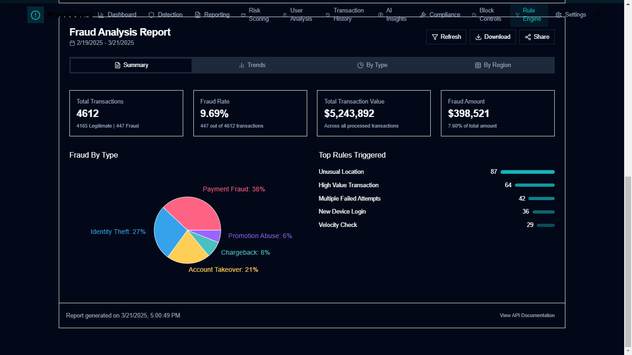The width and height of the screenshot is (632, 355).
Task: Click the "Fraud Analysis Report" title
Action: pos(120,32)
